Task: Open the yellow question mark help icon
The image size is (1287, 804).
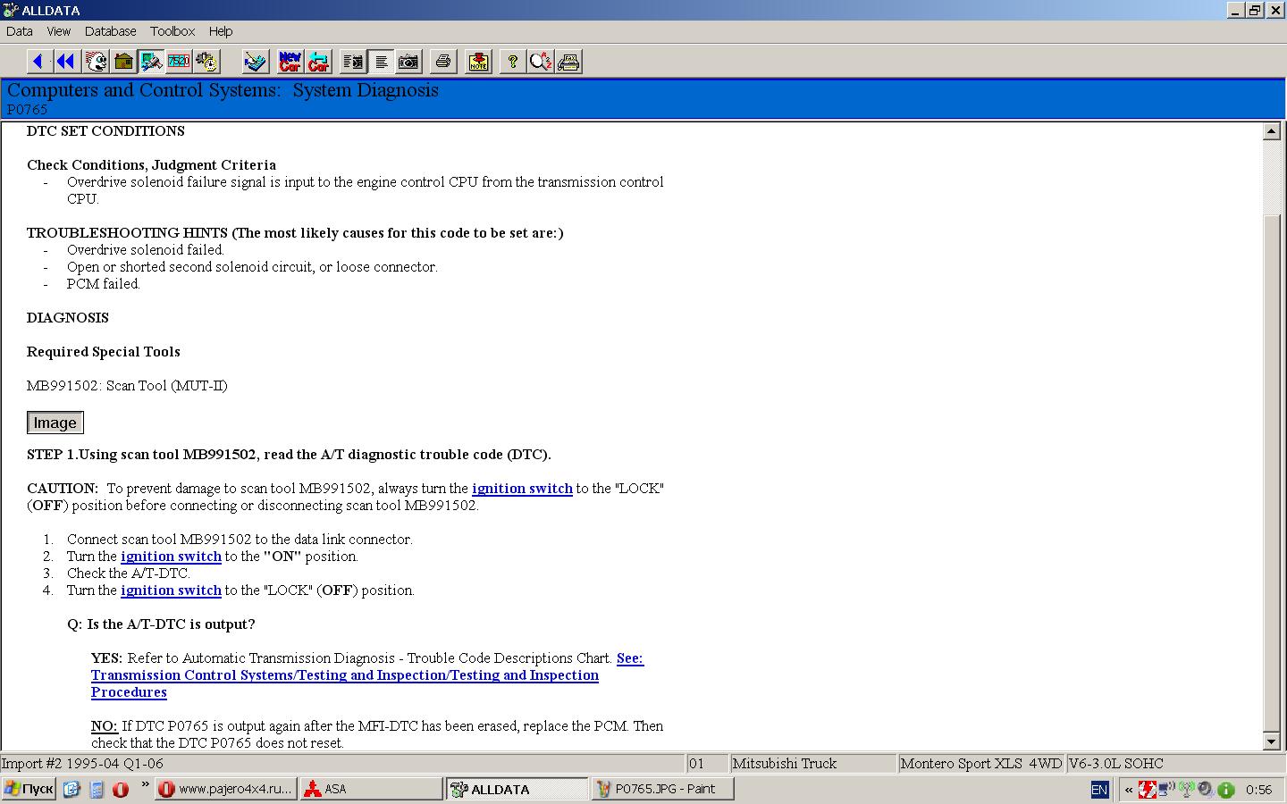Action: 512,62
